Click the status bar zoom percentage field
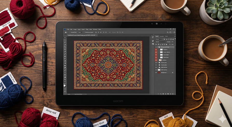The image size is (232, 127). click(x=69, y=94)
